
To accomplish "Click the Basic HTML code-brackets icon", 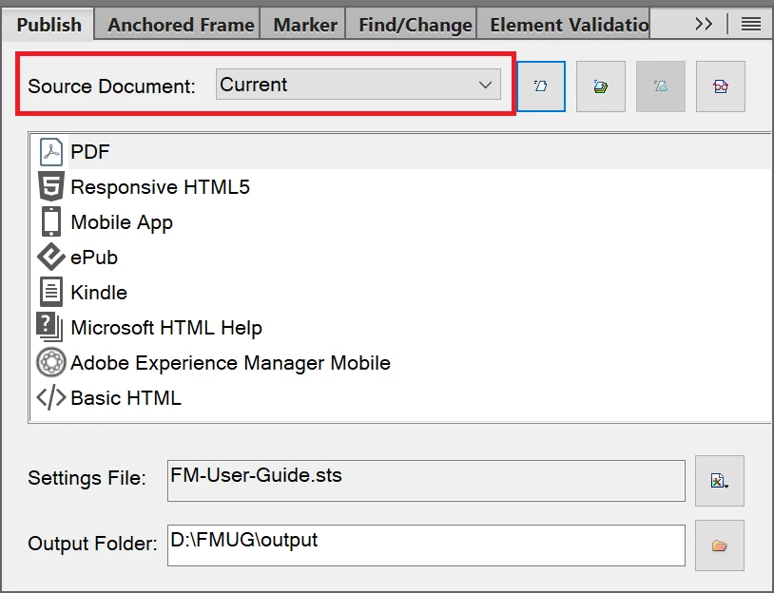I will tap(50, 397).
